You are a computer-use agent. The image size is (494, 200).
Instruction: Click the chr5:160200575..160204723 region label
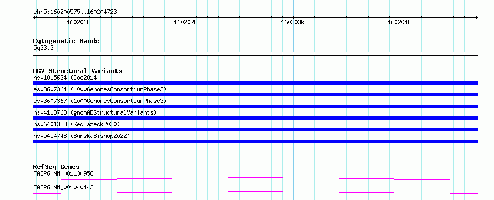(x=75, y=12)
